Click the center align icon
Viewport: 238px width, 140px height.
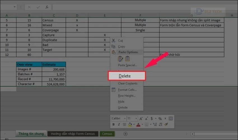click(124, 125)
